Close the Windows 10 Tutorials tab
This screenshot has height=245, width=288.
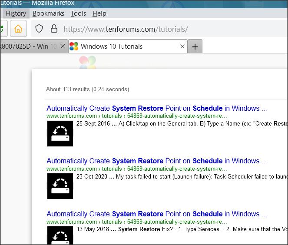[x=182, y=46]
